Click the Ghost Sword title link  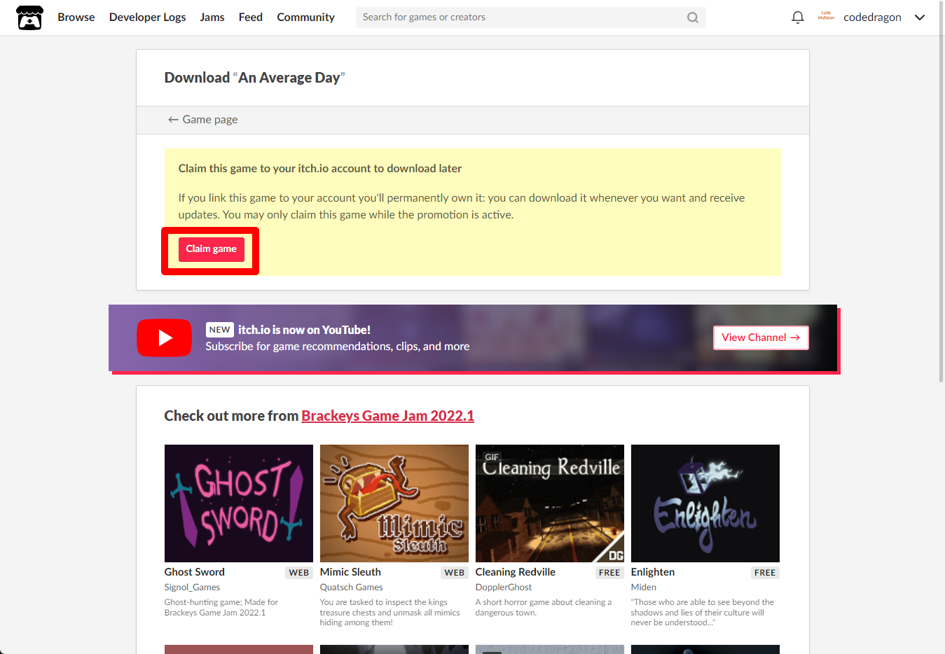click(195, 572)
